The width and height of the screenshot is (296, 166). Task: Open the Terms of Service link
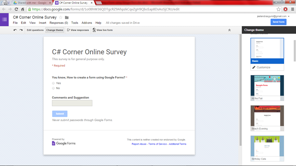[157, 144]
